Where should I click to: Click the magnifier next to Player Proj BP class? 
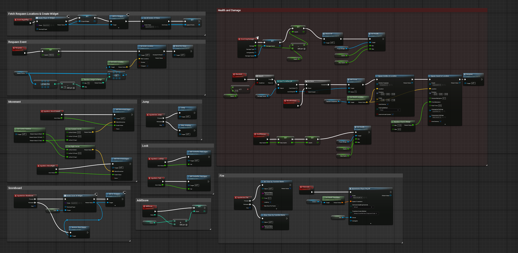pyautogui.click(x=367, y=198)
